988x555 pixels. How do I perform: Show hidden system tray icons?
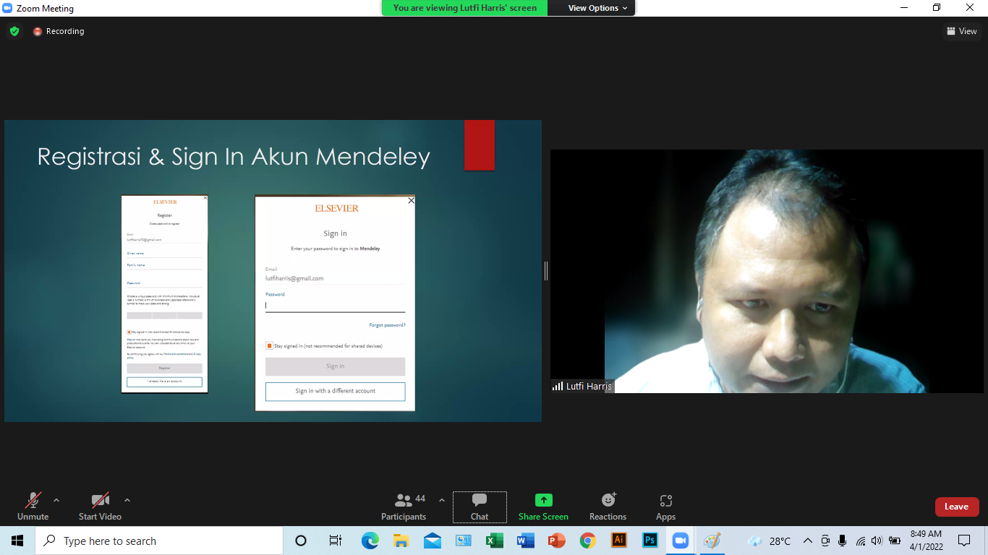point(807,541)
